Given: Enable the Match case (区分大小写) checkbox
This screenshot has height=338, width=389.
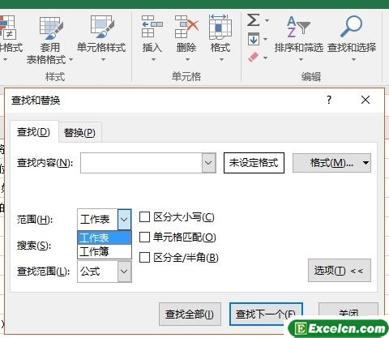Looking at the screenshot, I should coord(144,217).
